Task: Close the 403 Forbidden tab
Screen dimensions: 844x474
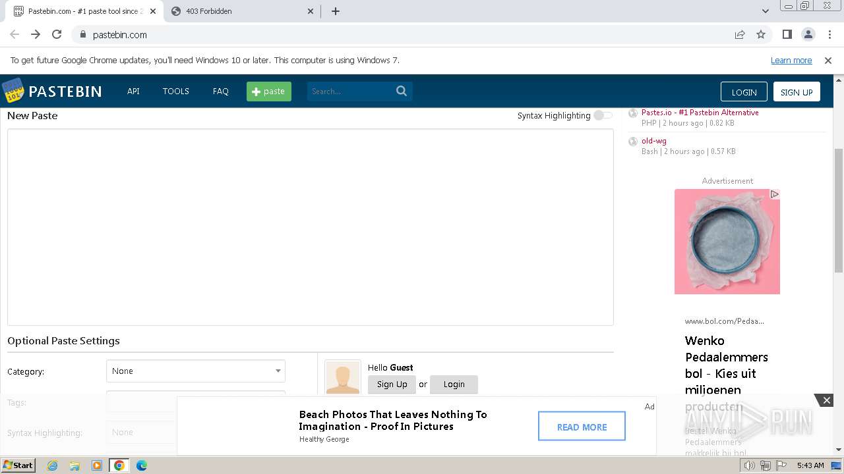Action: (x=311, y=11)
